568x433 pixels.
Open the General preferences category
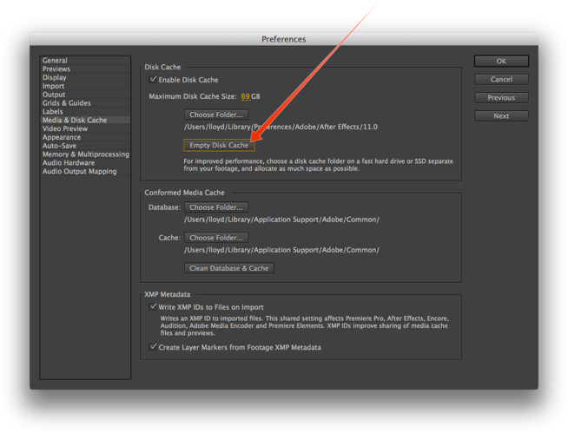tap(55, 61)
